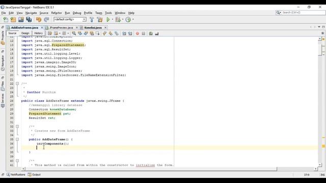Click the Uncomment icon in editor toolbar
The width and height of the screenshot is (326, 183).
[157, 34]
